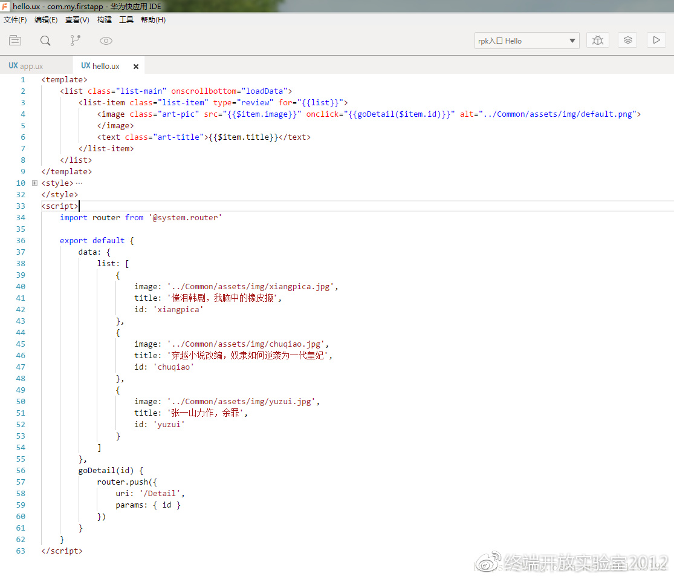Click the list-item opening tag on line 3
Viewport: 674px width, 579px height.
(102, 102)
